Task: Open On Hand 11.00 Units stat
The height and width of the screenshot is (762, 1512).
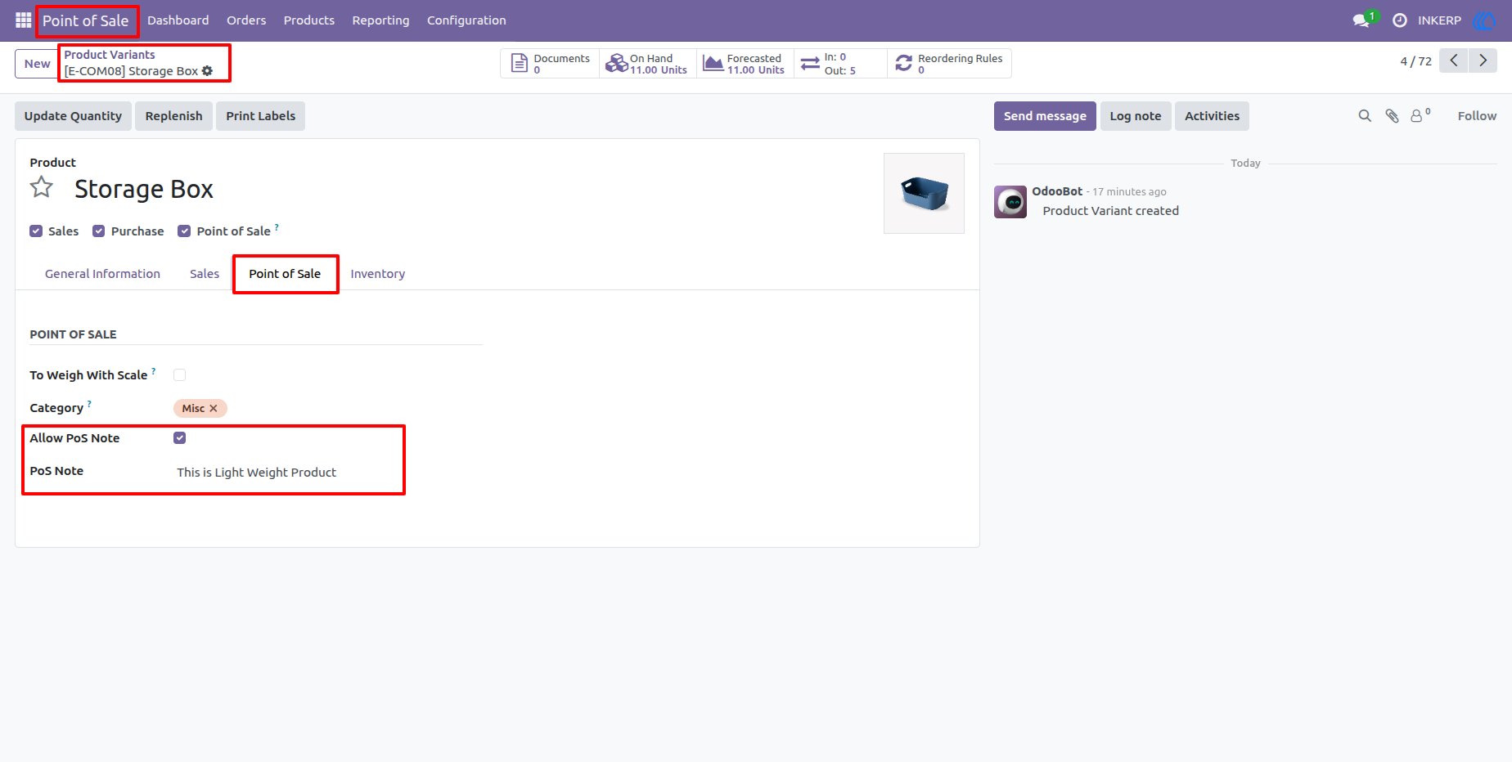Action: click(x=648, y=64)
